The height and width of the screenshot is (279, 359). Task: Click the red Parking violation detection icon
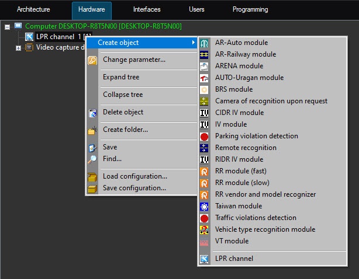[205, 136]
